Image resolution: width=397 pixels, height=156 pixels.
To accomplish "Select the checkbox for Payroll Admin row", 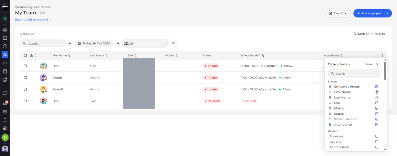I will pos(25,89).
